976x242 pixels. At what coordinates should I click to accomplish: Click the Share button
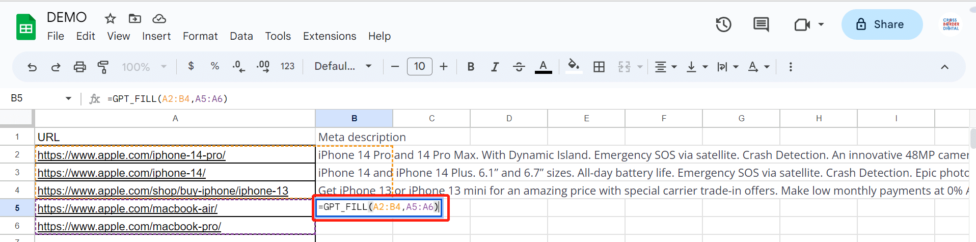tap(882, 24)
